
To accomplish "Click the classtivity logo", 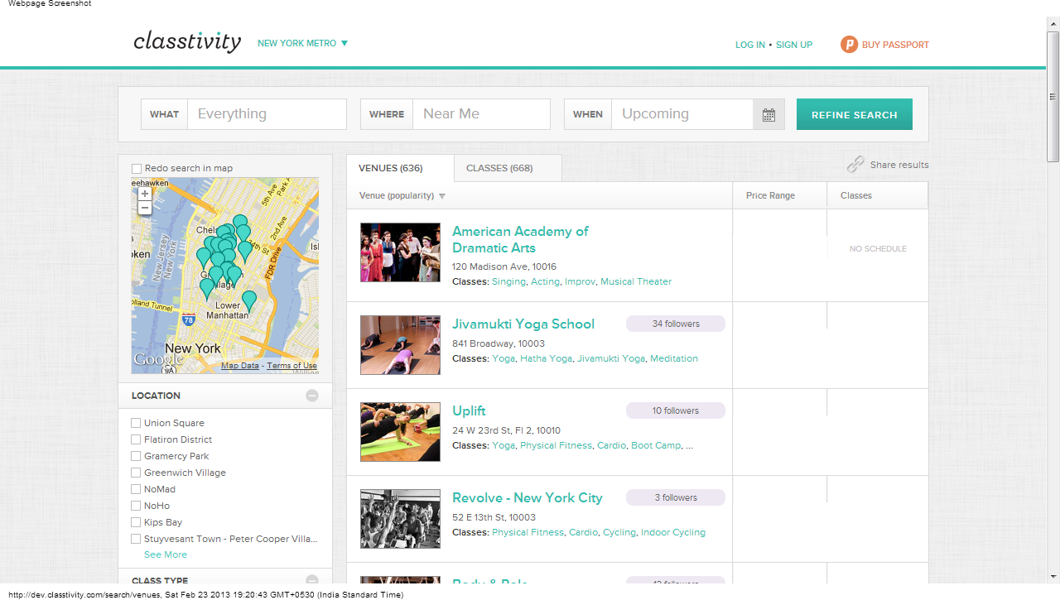I will tap(187, 42).
